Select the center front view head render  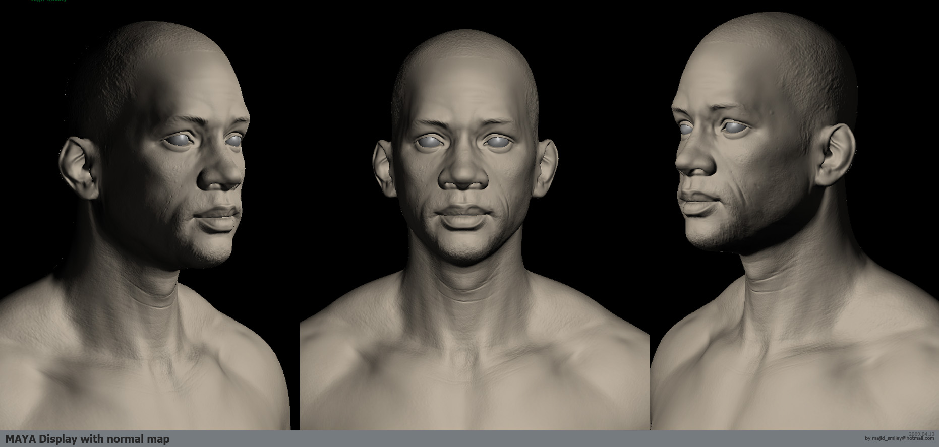point(475,229)
